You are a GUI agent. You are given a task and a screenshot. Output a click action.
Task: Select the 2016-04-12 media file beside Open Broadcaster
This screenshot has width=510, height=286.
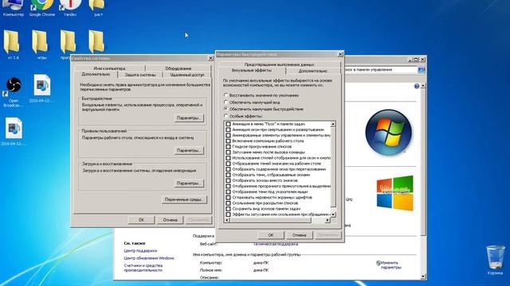click(42, 88)
